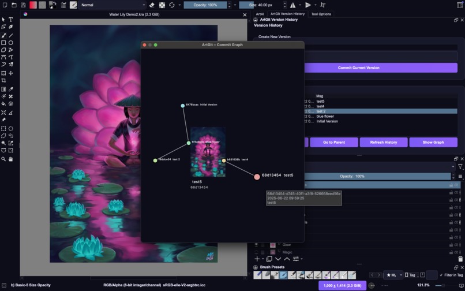Open an existing file via folder icon

point(14,5)
